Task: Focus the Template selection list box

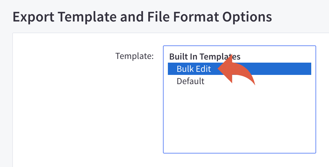Action: pos(240,99)
